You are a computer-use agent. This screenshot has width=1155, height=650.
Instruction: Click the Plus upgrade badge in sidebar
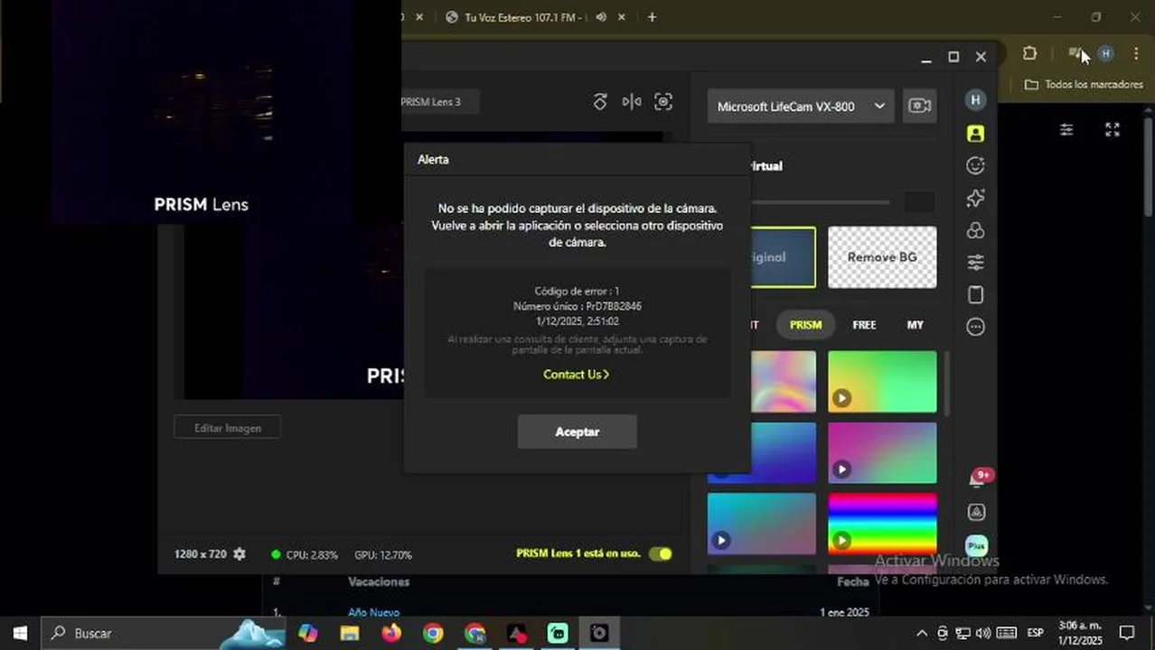[x=976, y=545]
